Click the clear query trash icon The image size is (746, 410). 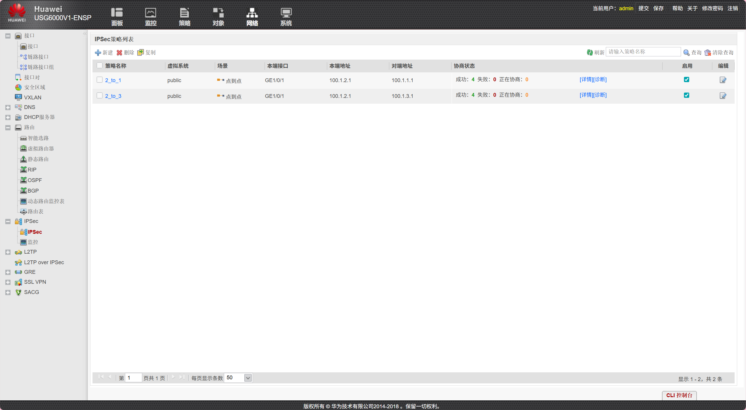(708, 53)
